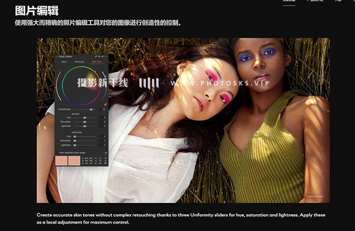355x231 pixels.
Task: Click the selected hue range inside the color wheel
Action: click(x=92, y=83)
